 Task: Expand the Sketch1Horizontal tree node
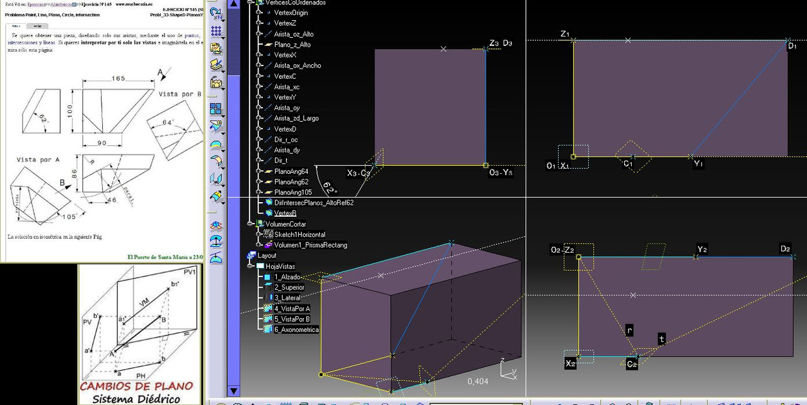coord(258,234)
